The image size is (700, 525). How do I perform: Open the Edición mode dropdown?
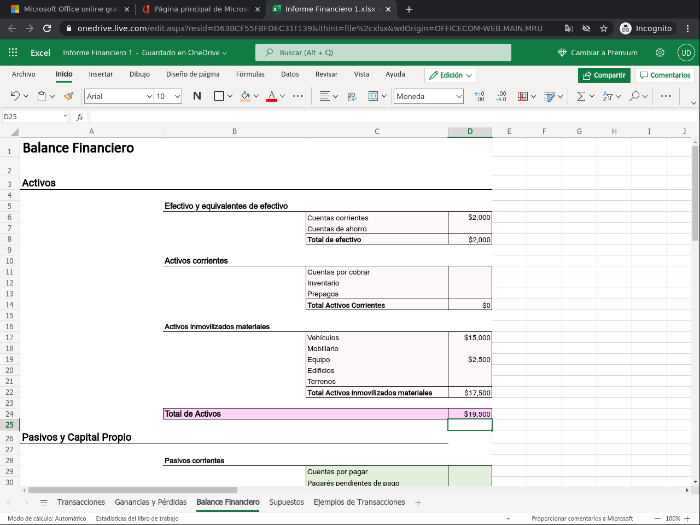tap(450, 75)
